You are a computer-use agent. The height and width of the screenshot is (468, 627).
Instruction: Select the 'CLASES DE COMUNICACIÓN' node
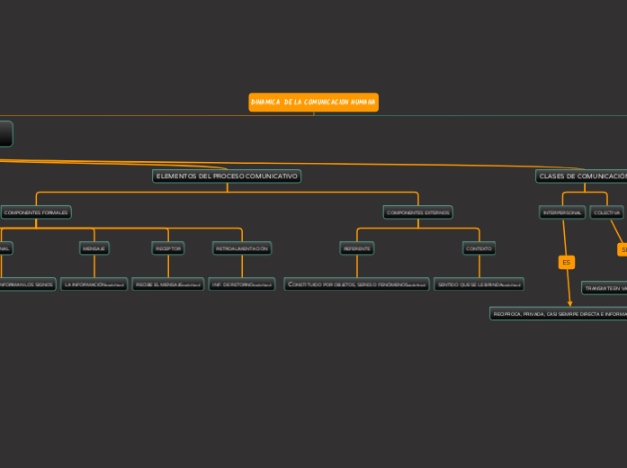click(581, 176)
